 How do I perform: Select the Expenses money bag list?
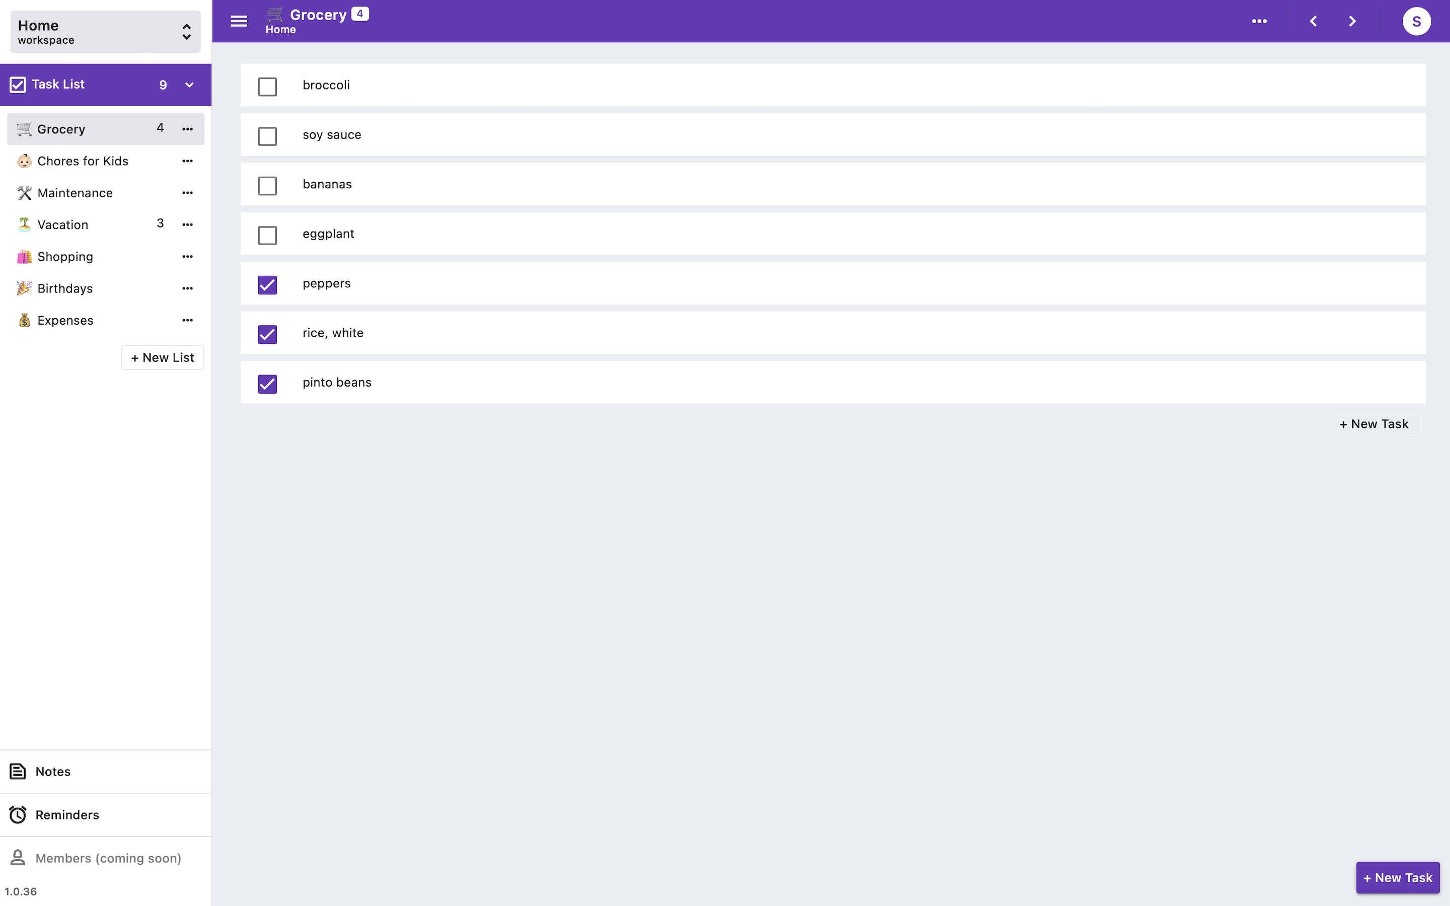coord(65,320)
